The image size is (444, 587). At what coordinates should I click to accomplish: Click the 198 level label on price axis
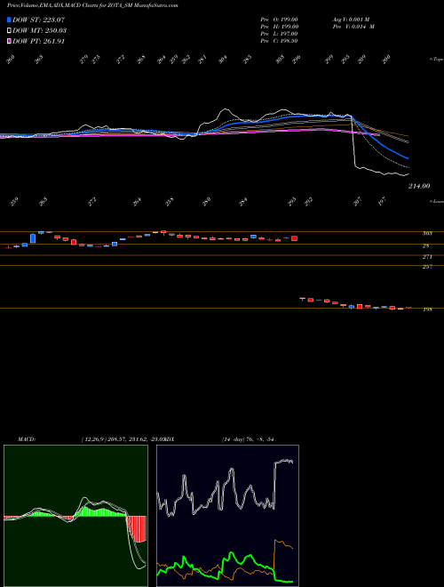click(x=427, y=310)
